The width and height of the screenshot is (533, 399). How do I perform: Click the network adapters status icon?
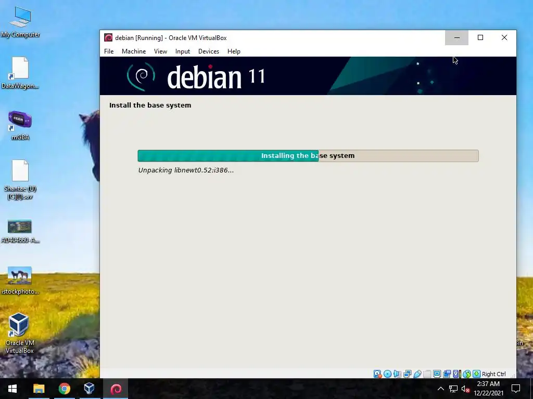coord(407,374)
